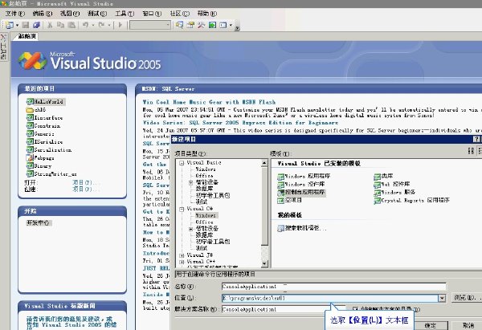Viewport: 482px width, 330px height.
Task: Click the Undo arrow icon
Action: [x=85, y=25]
